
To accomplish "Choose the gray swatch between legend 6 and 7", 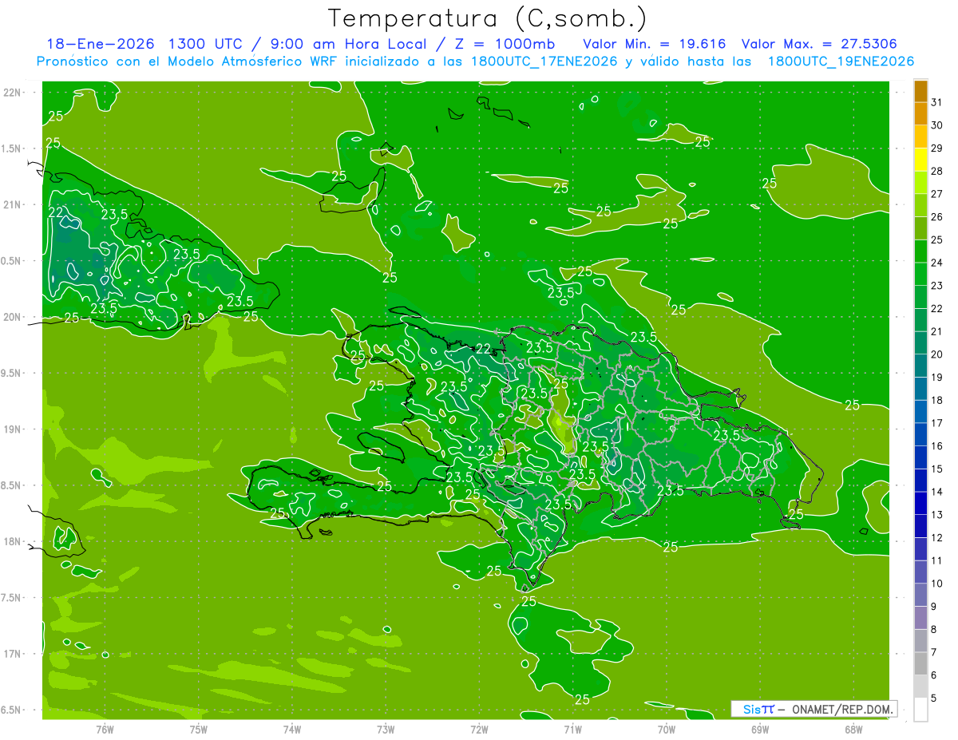I will tap(920, 663).
